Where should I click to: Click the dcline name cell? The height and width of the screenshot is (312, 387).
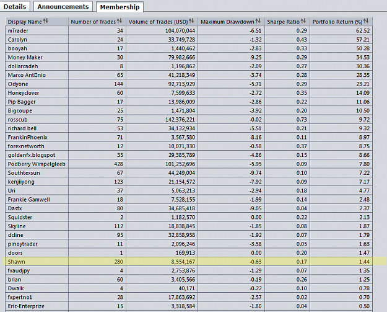[37, 235]
